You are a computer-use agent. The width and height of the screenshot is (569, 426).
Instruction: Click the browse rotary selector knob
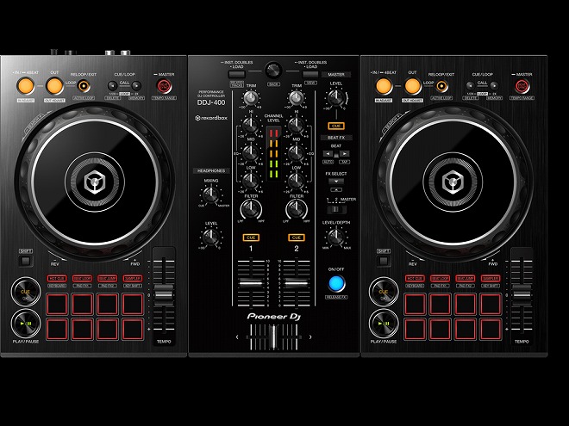273,70
